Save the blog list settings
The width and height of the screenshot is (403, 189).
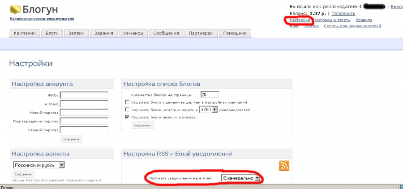(x=142, y=125)
